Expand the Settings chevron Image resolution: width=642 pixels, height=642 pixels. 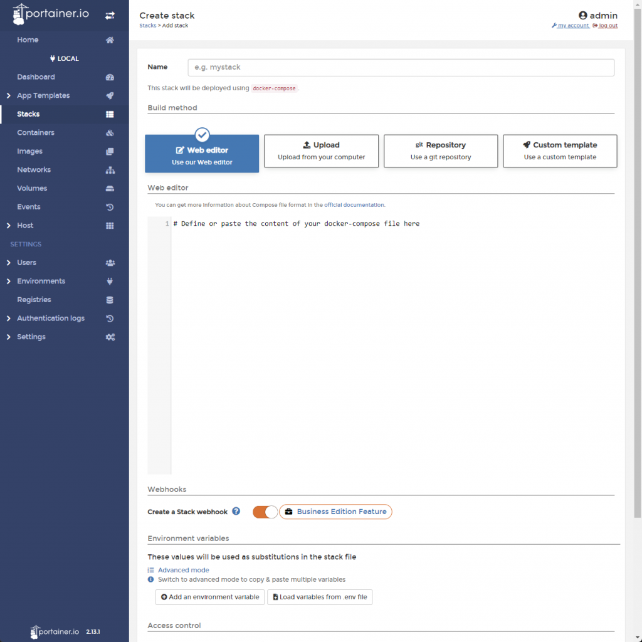[x=9, y=337]
